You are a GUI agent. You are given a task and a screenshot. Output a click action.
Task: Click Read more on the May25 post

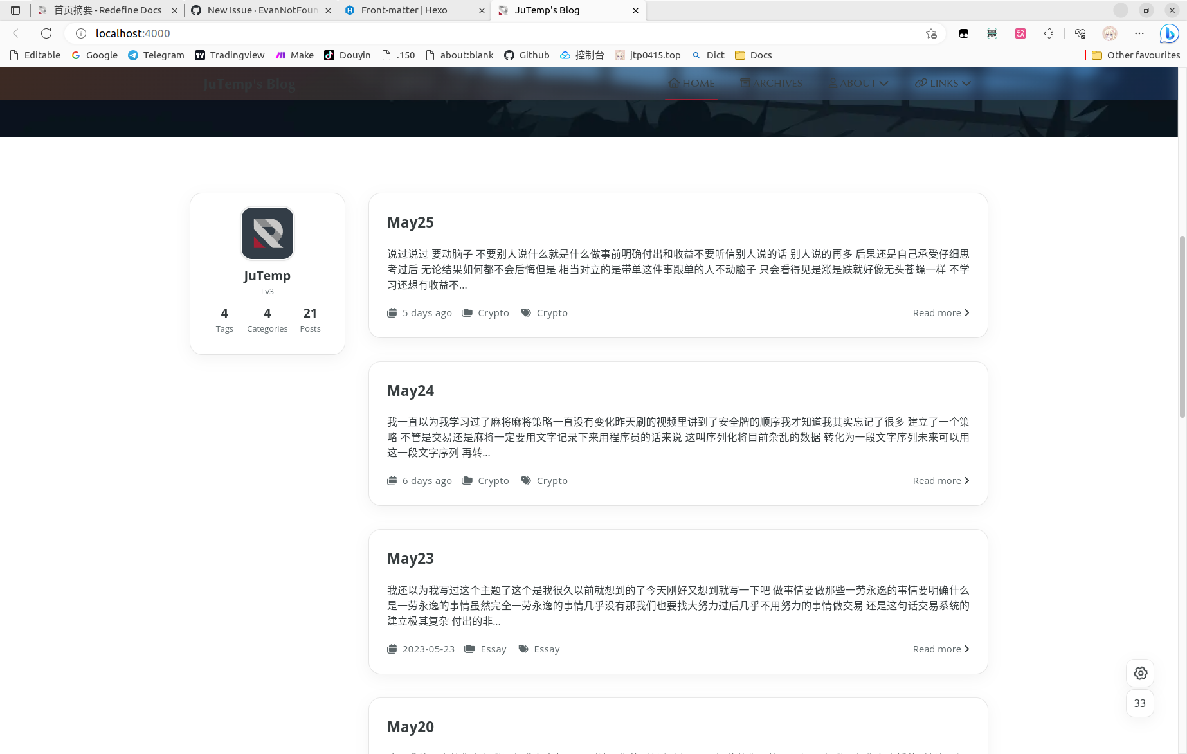940,312
